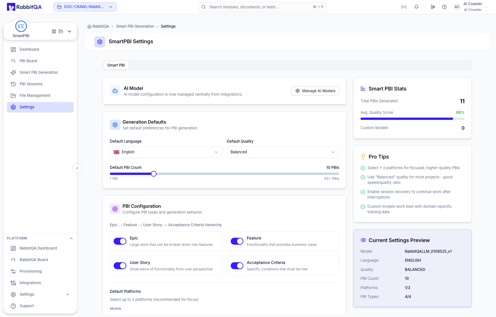Toggle the Epic PBI type switch
This screenshot has height=317, width=496.
point(120,241)
